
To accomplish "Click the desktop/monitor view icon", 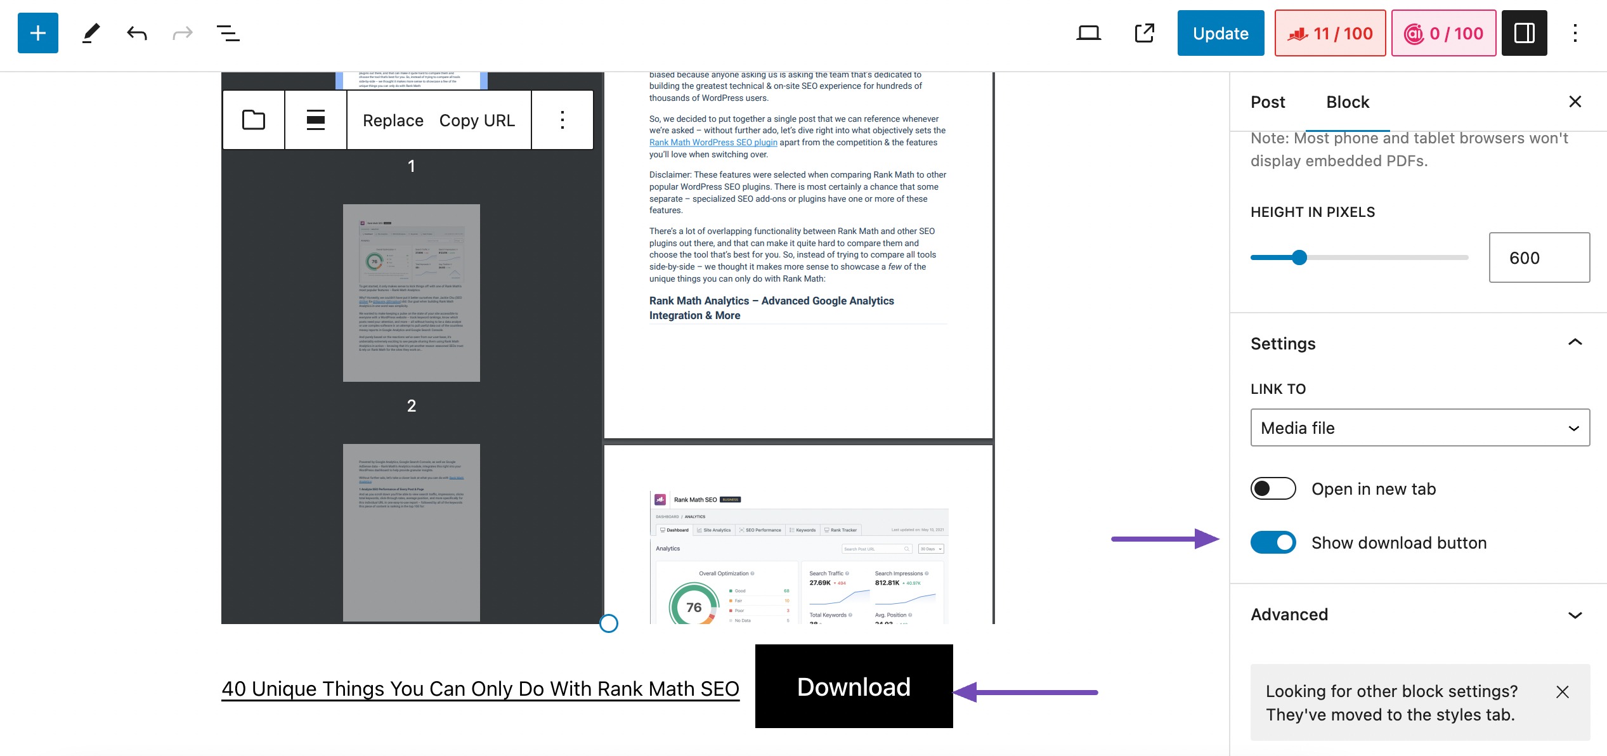I will click(x=1088, y=33).
